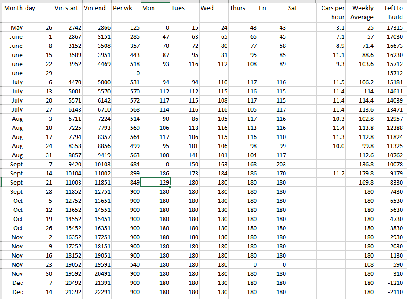This screenshot has width=407, height=299.
Task: Click the 'Left to Build' header cell
Action: pos(391,13)
